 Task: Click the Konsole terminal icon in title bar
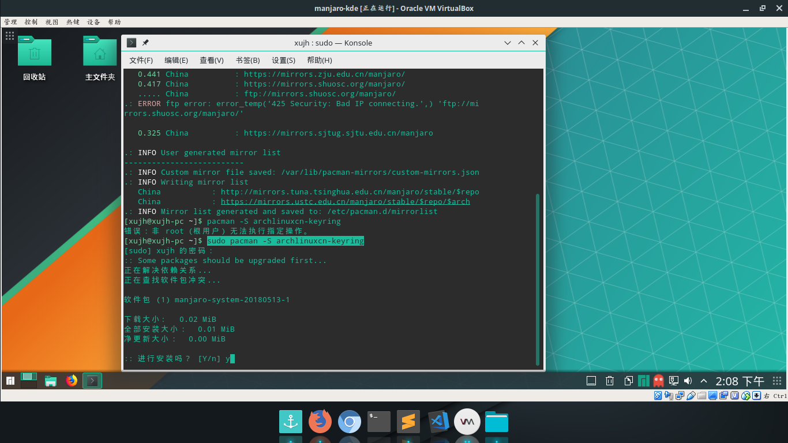point(132,43)
